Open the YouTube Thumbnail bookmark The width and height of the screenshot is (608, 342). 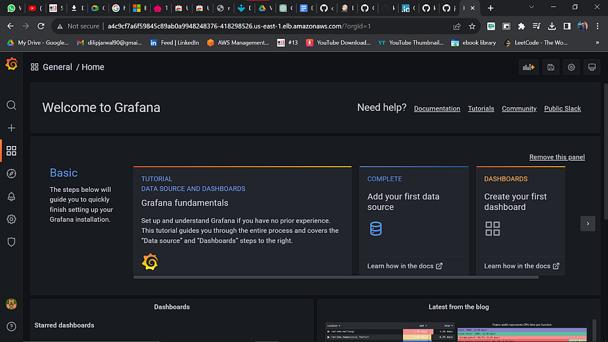411,42
